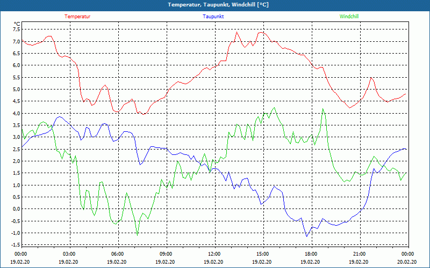Click the °C unit label on the y-axis

pos(17,24)
